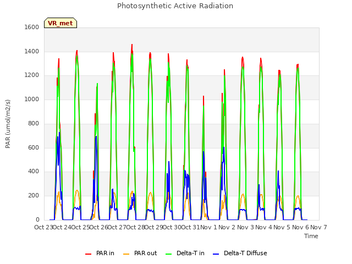Viewport: 352px width, 264px height.
Task: Click the 400 y-axis tick label
Action: click(34, 172)
